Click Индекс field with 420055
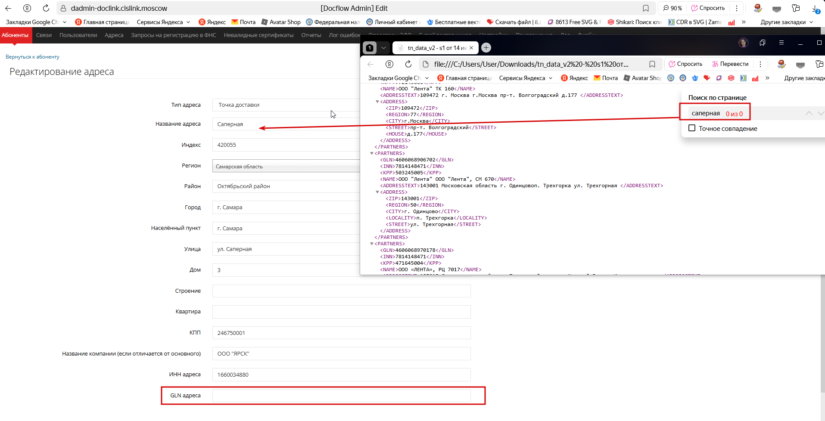The image size is (825, 421). [286, 145]
